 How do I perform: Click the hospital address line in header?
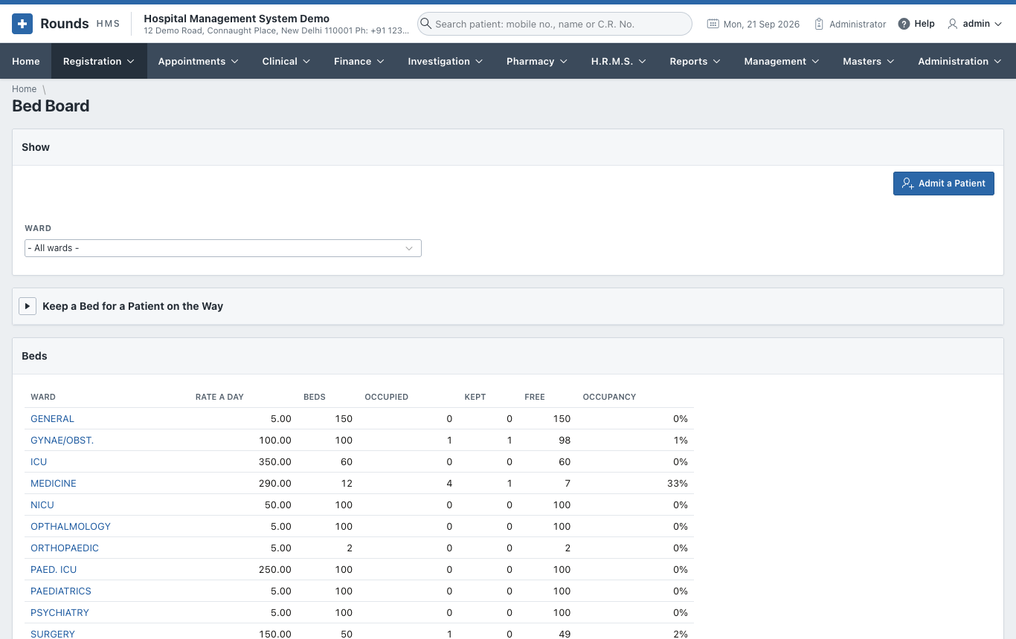tap(276, 31)
